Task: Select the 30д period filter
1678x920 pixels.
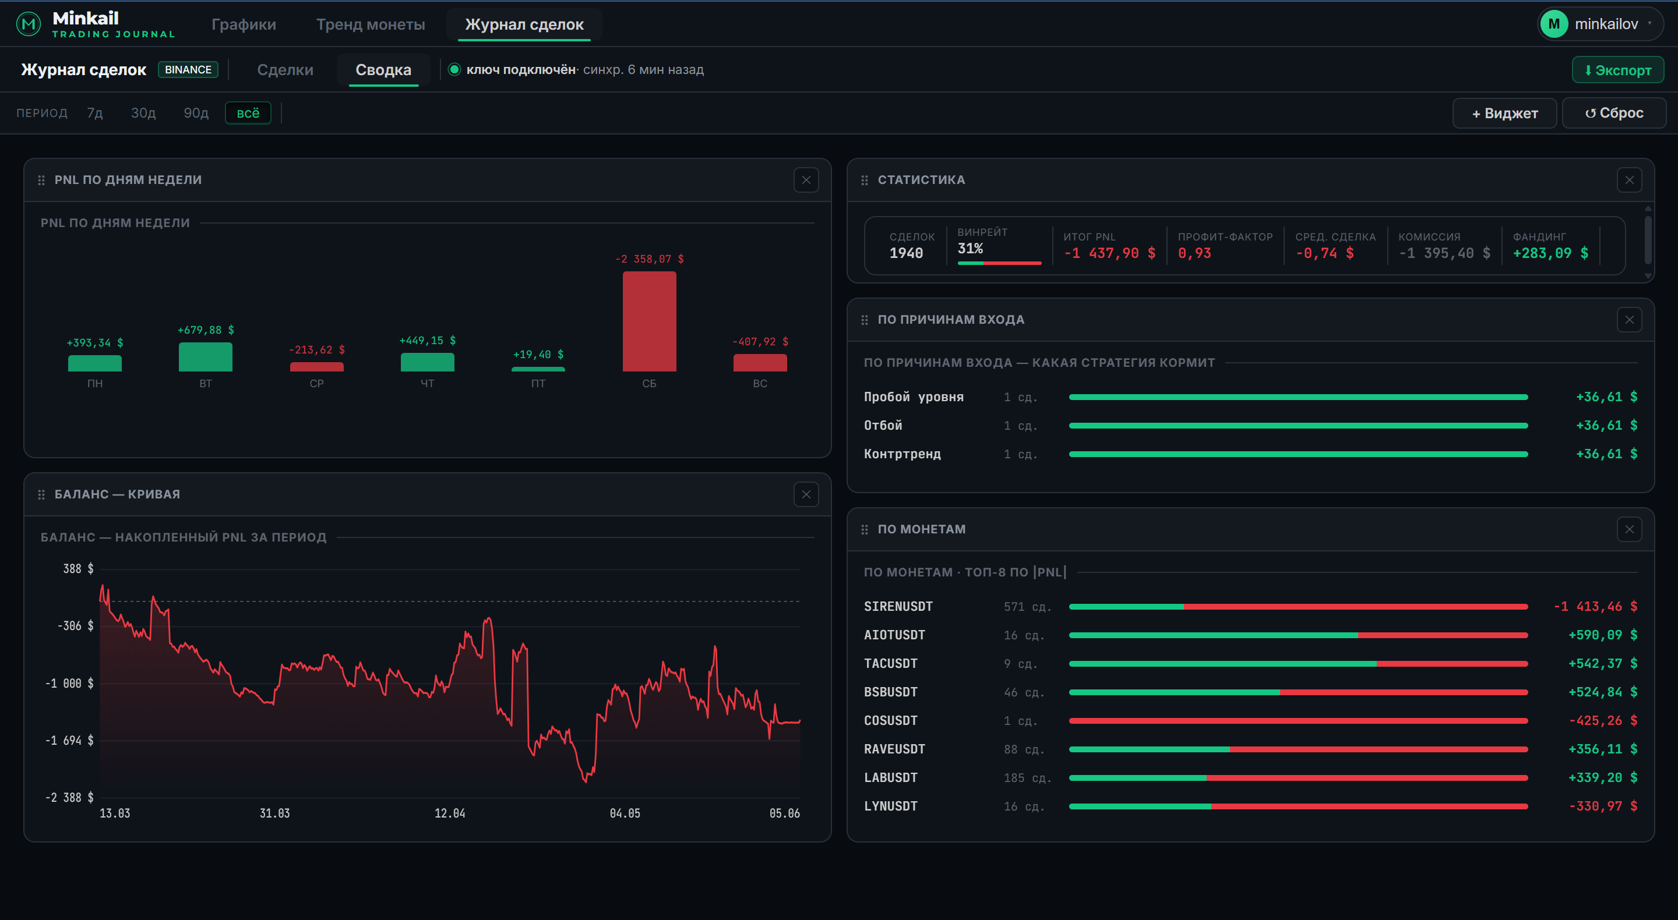Action: pos(143,112)
